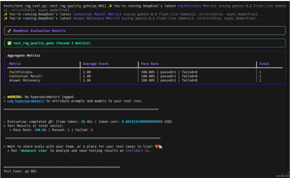Click the sparkle icon on the Faithfulness Metric line
290x178 pixels.
coord(110,6)
